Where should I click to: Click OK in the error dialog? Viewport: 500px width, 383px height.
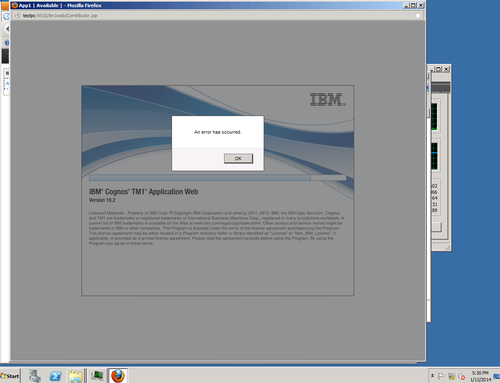(x=238, y=158)
